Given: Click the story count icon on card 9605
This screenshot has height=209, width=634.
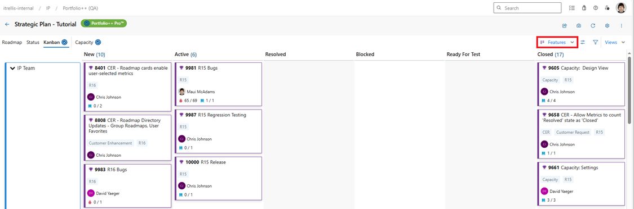Looking at the screenshot, I should 544,101.
